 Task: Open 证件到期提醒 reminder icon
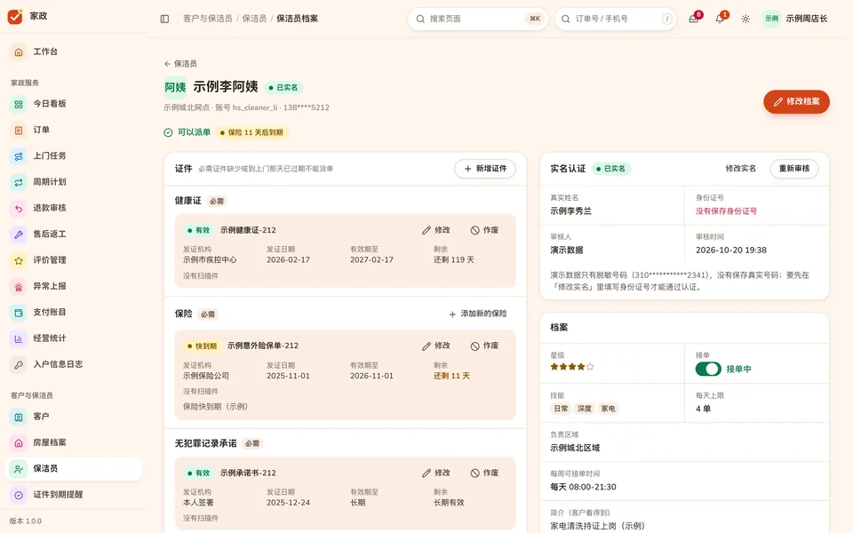tap(19, 495)
